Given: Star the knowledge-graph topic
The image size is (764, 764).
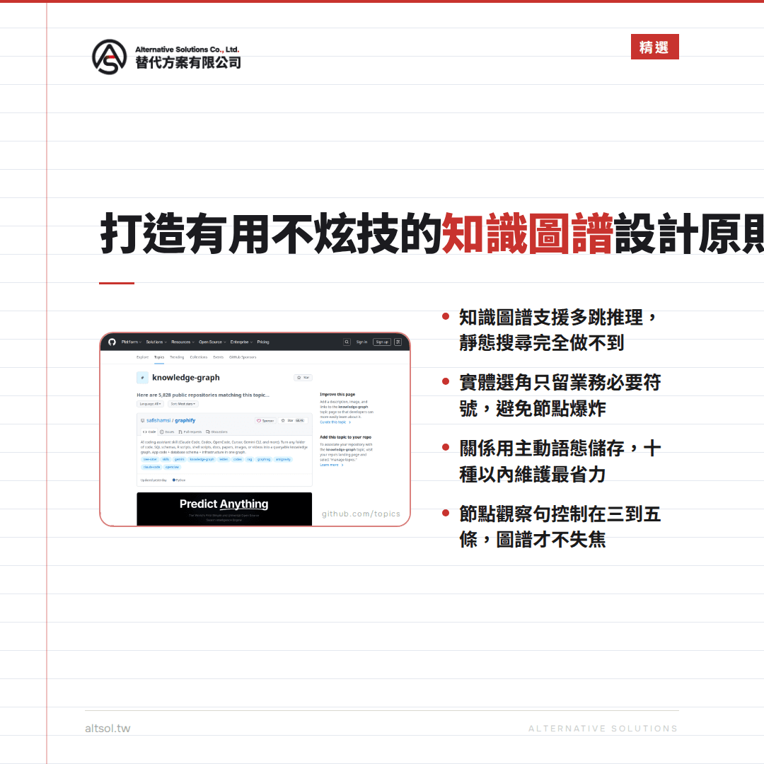Looking at the screenshot, I should [303, 378].
